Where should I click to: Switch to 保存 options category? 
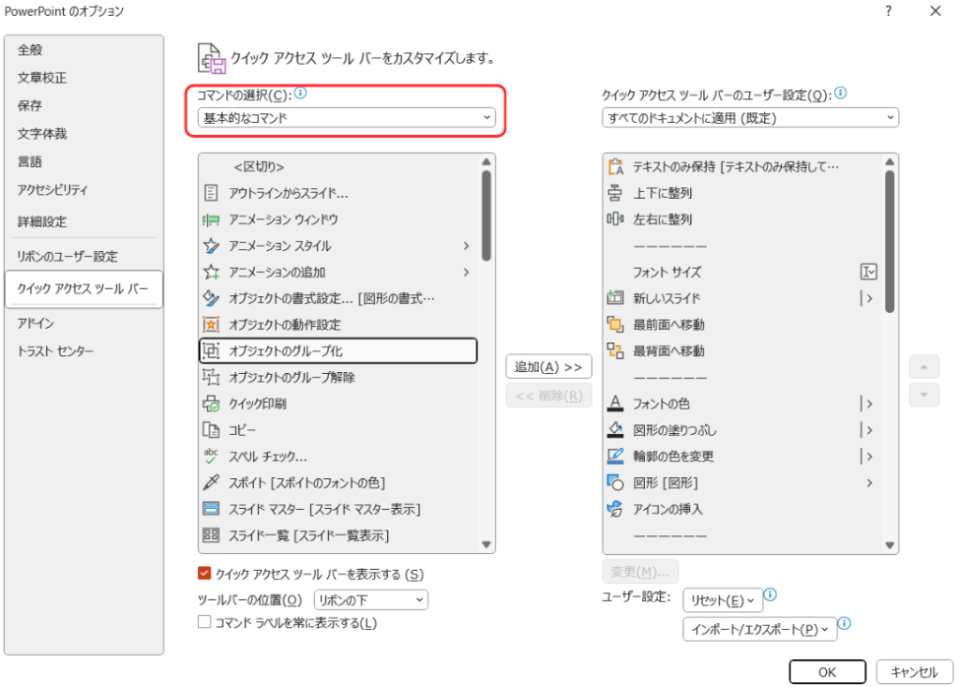(30, 105)
